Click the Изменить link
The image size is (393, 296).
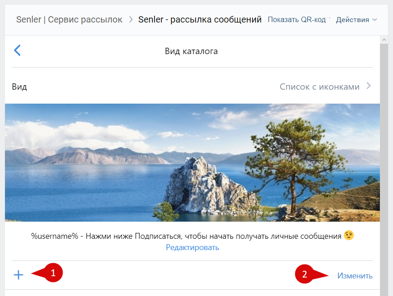[355, 276]
